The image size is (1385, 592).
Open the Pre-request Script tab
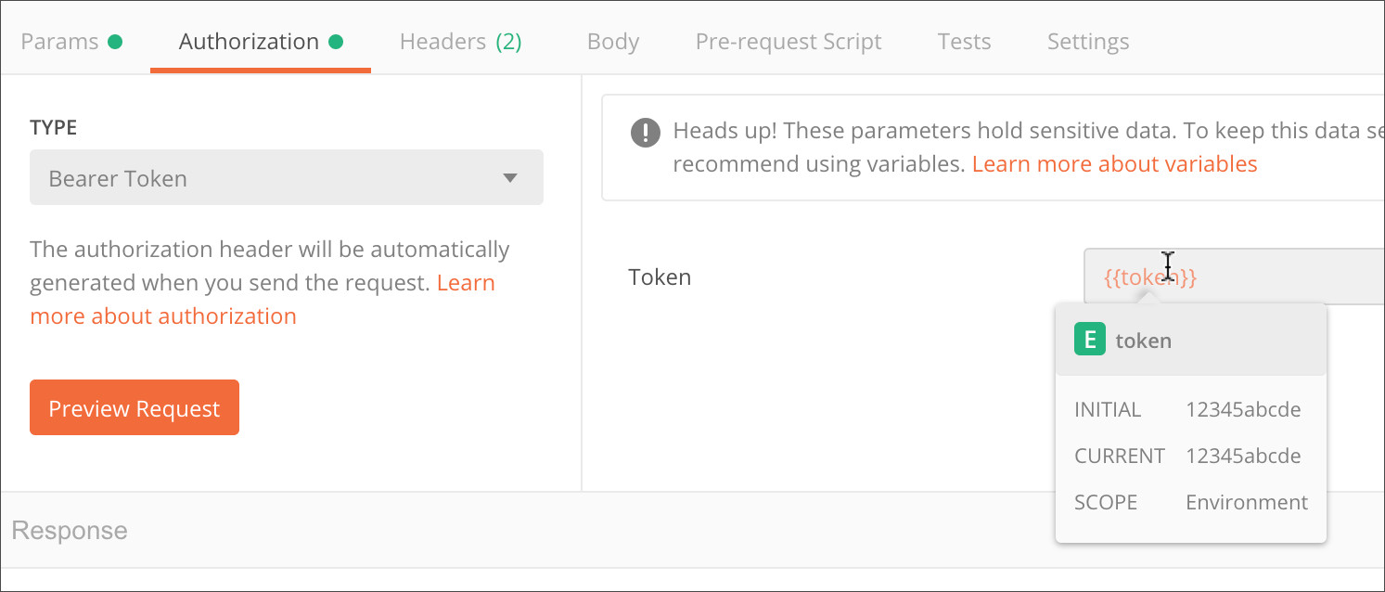[x=788, y=41]
